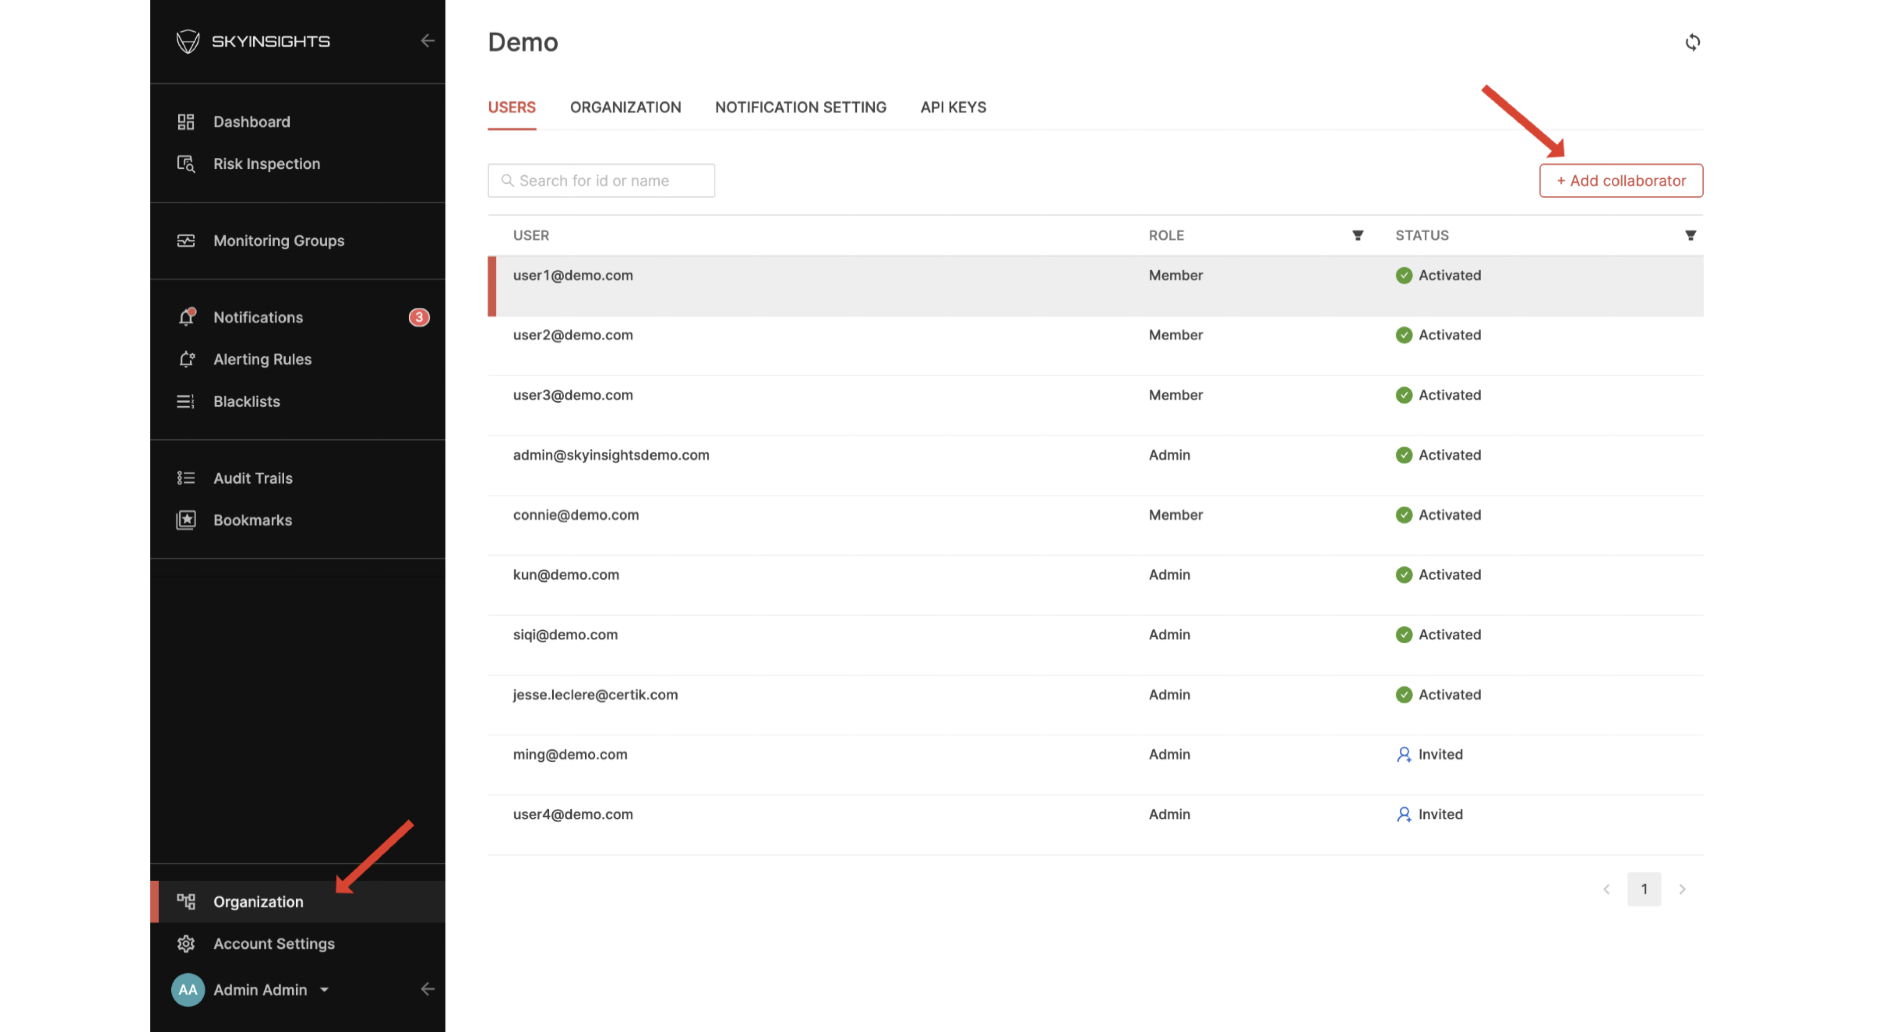Open the API KEYS tab
The height and width of the screenshot is (1032, 1896).
(x=953, y=107)
